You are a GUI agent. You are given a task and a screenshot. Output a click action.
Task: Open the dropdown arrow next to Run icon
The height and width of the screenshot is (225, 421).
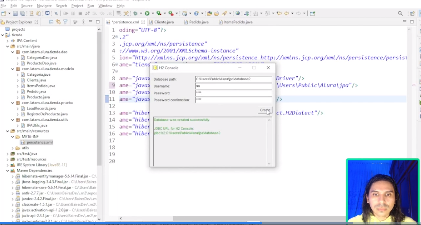tap(153, 14)
